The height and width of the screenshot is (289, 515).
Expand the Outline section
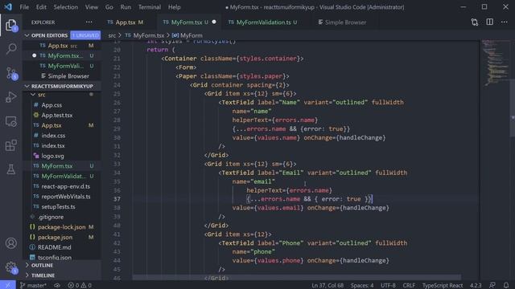pyautogui.click(x=62, y=265)
